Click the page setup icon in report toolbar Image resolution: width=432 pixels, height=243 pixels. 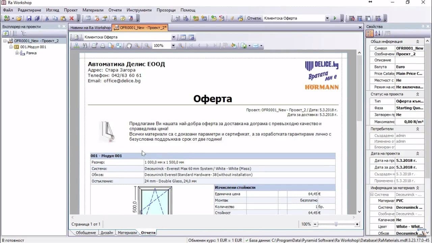pos(111,46)
